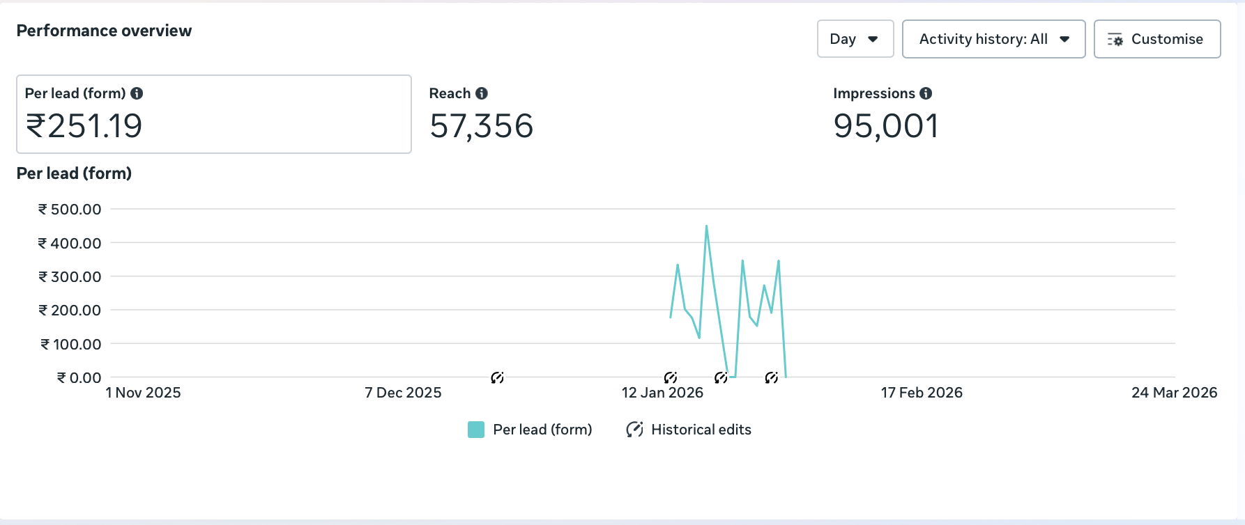Click the Performance overview heading
Screen dimensions: 1245x525
[x=104, y=31]
